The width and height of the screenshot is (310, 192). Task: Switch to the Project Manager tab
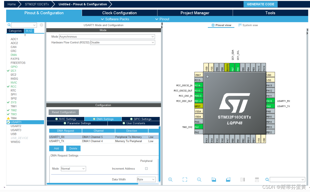click(195, 13)
